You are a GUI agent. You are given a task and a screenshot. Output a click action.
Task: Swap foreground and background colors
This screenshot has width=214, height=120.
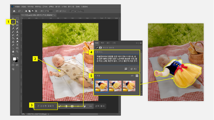click(18, 58)
